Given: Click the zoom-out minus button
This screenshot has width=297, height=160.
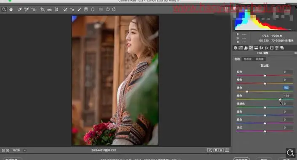Looking at the screenshot, I should [3, 150].
